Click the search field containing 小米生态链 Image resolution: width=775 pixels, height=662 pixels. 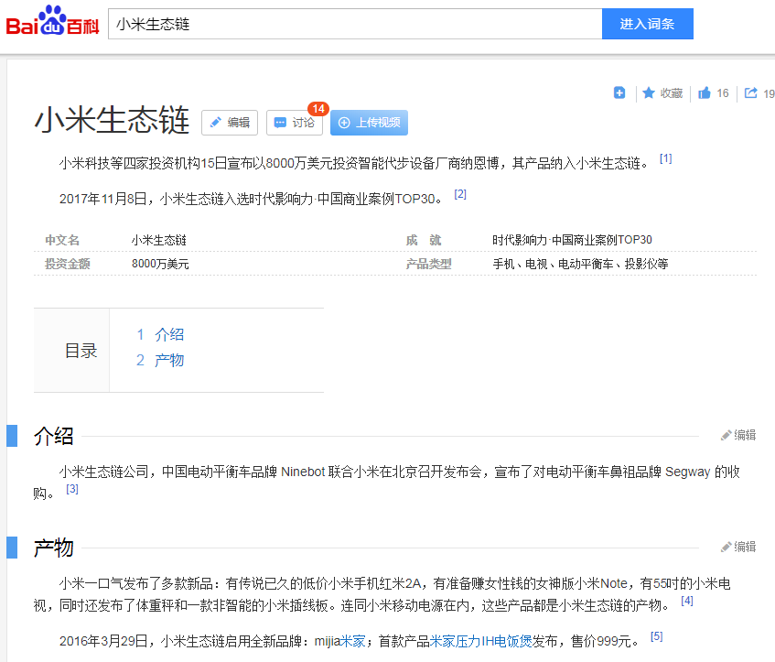click(x=355, y=24)
